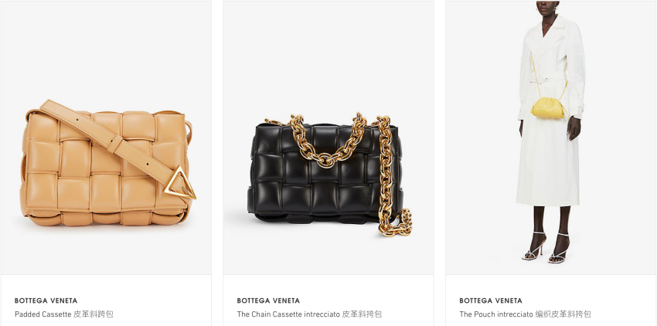
Task: Click the belt of the model's white coat
Action: [543, 79]
